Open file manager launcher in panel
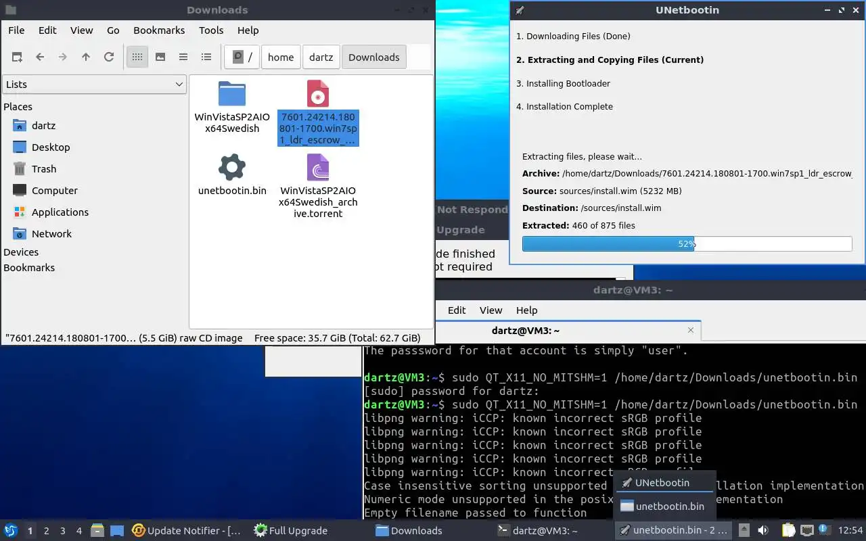Screen dimensions: 866x541 pos(97,531)
